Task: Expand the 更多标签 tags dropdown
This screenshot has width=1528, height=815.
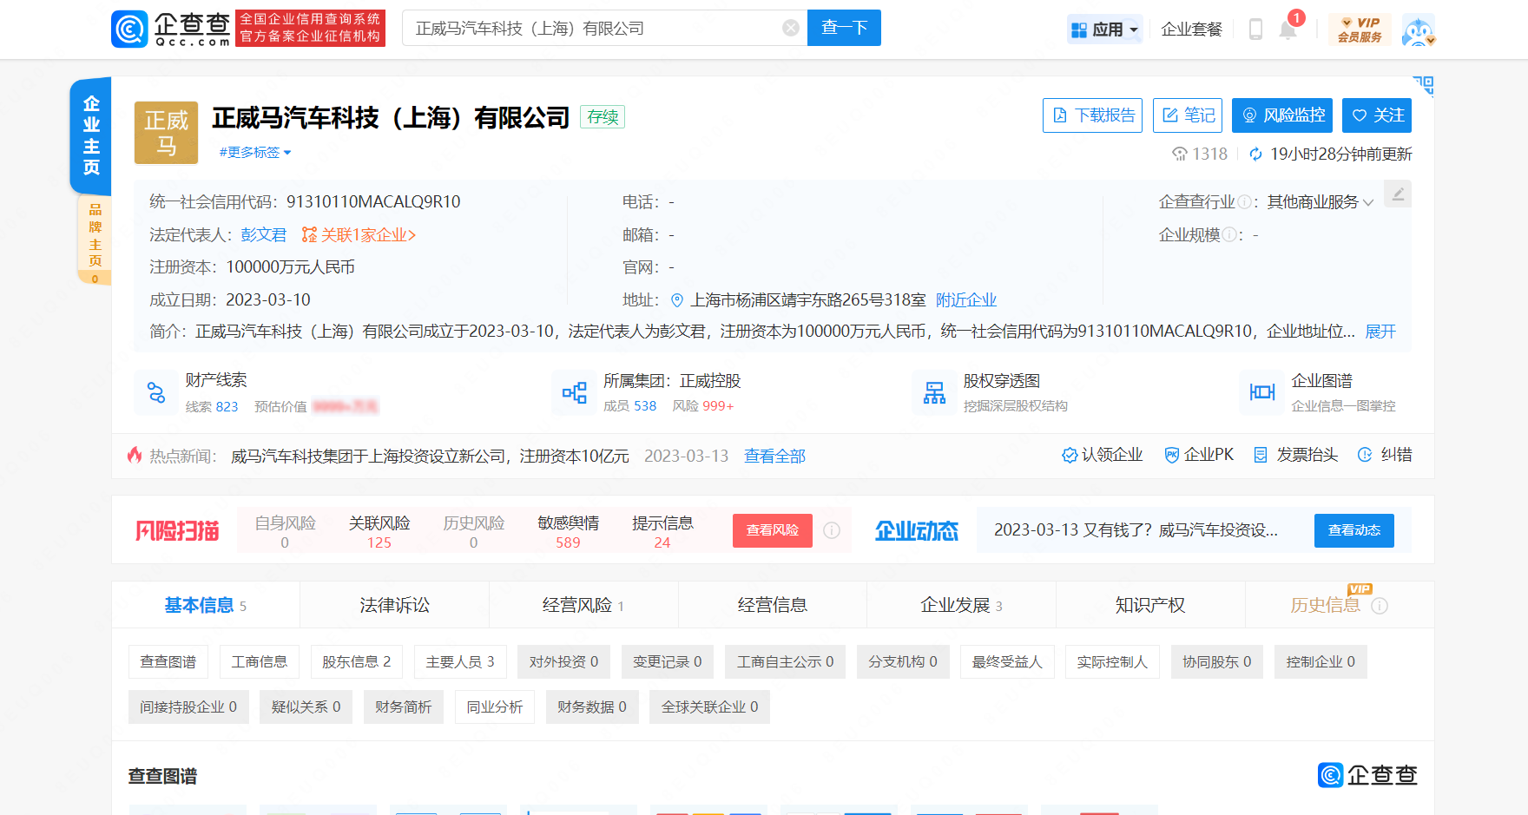Action: click(x=255, y=153)
